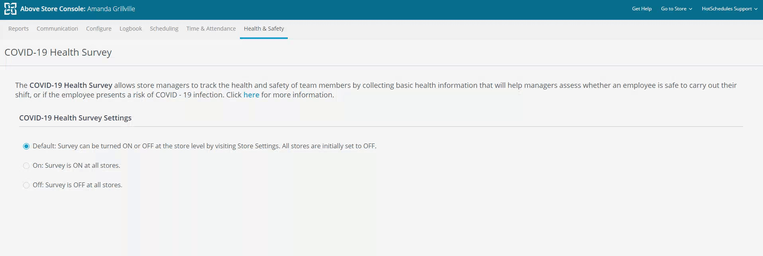
Task: Click the Health & Safety tab
Action: [264, 29]
